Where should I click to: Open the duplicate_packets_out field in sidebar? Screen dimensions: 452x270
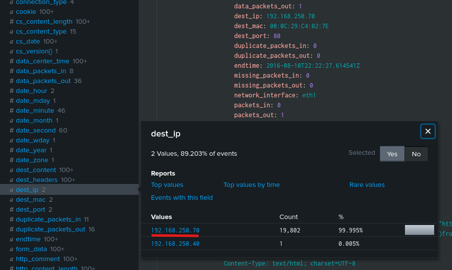50,229
